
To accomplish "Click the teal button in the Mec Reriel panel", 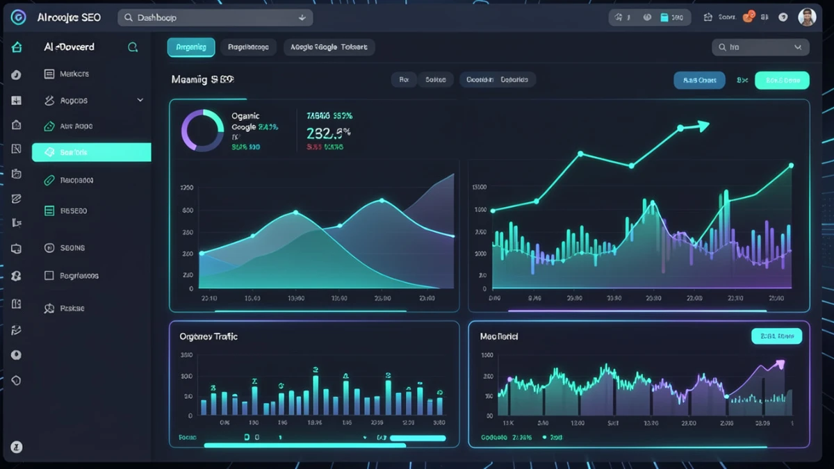I will (x=777, y=336).
